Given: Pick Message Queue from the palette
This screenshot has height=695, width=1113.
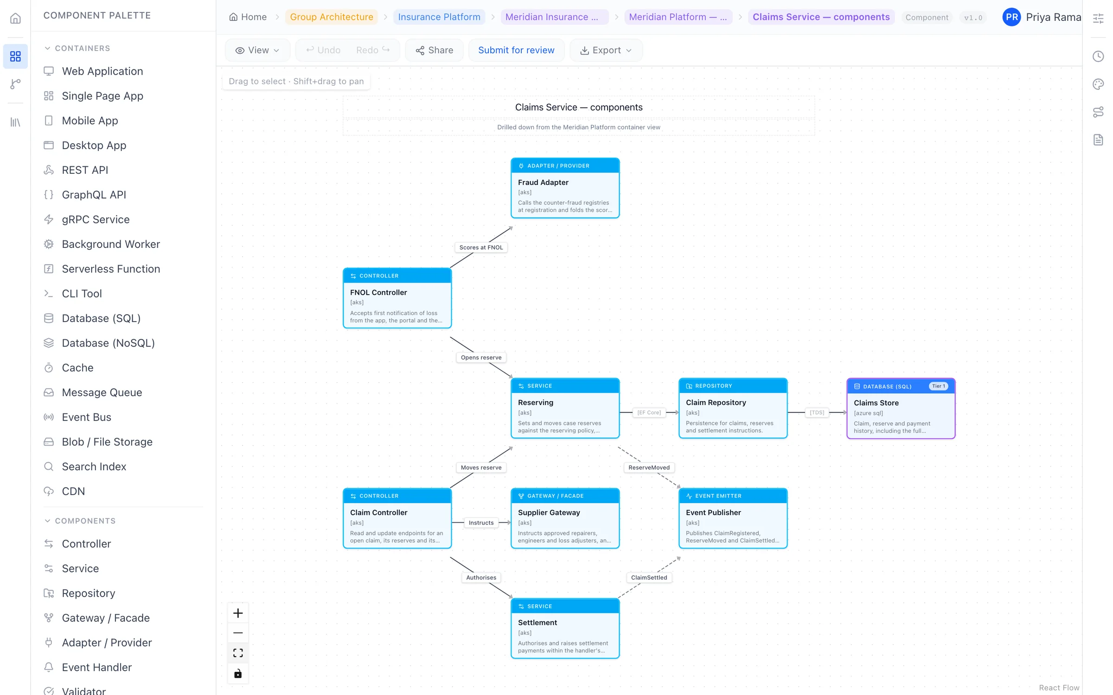Looking at the screenshot, I should coord(123,392).
